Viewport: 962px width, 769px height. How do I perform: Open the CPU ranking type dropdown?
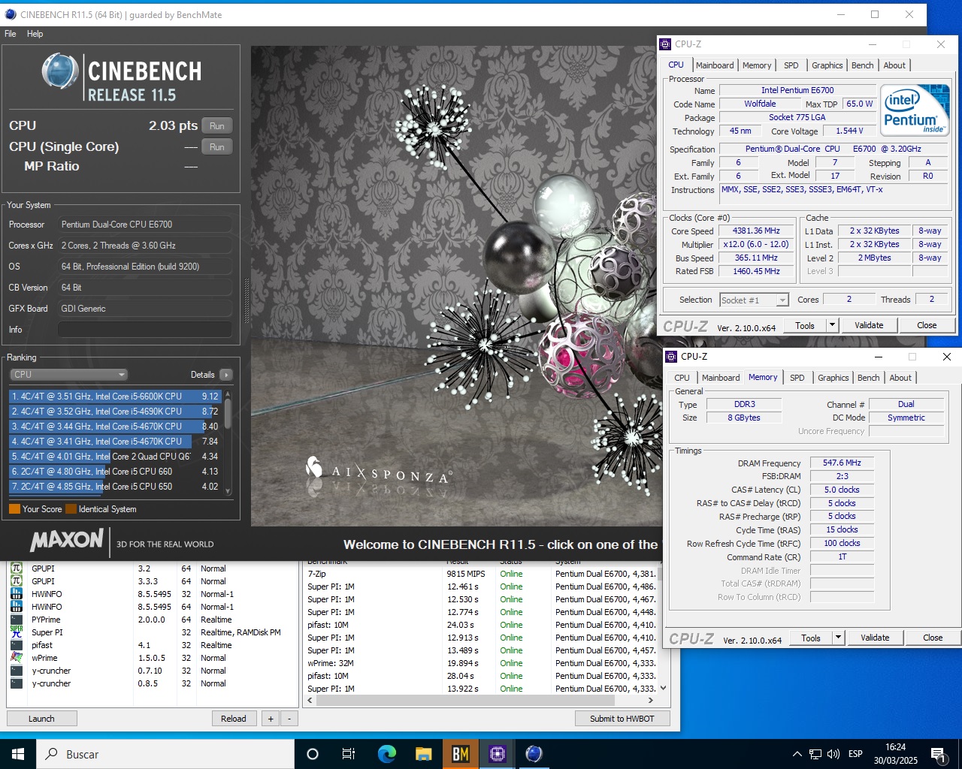[x=68, y=375]
